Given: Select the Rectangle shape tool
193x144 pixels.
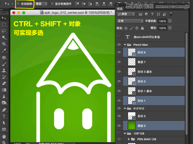Looking at the screenshot, I should coord(4,129).
